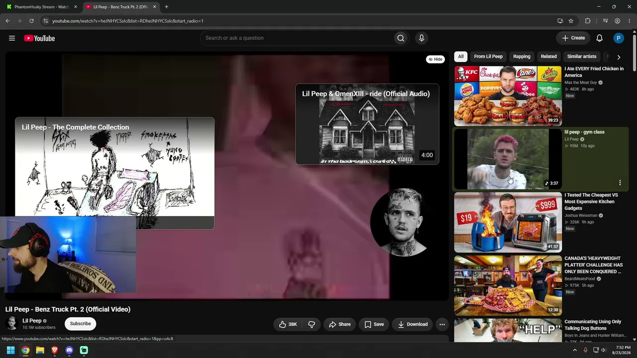Start voice search with microphone icon

point(422,38)
